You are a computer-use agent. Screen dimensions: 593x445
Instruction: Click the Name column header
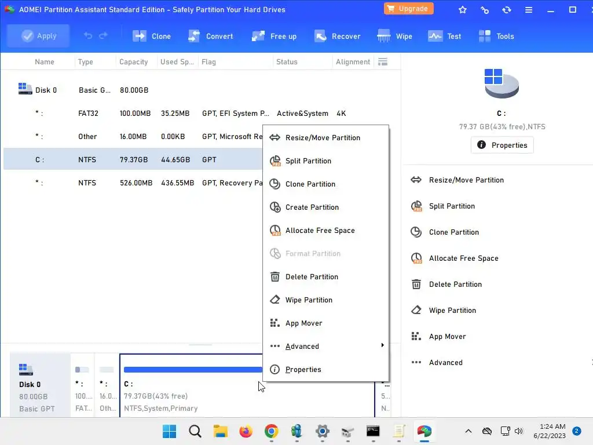(44, 61)
